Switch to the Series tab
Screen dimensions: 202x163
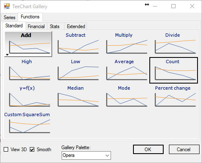[x=9, y=18]
